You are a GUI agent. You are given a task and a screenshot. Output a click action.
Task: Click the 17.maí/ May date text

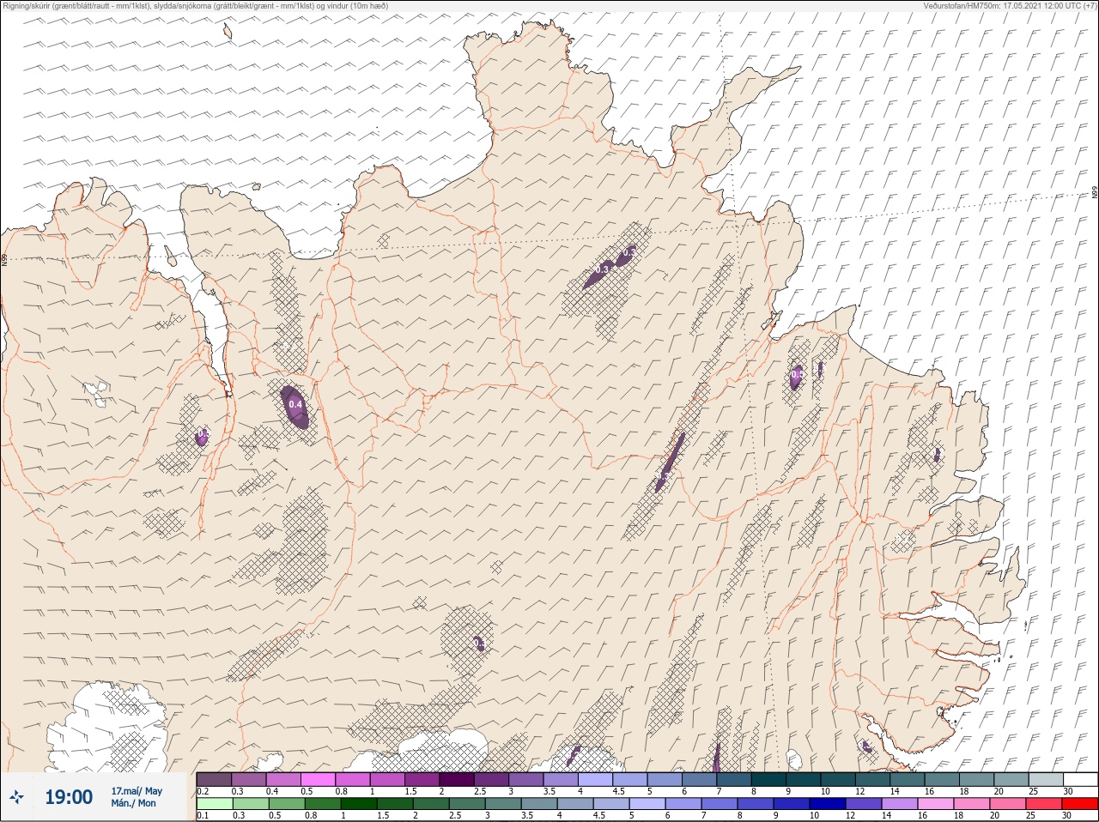click(x=137, y=790)
